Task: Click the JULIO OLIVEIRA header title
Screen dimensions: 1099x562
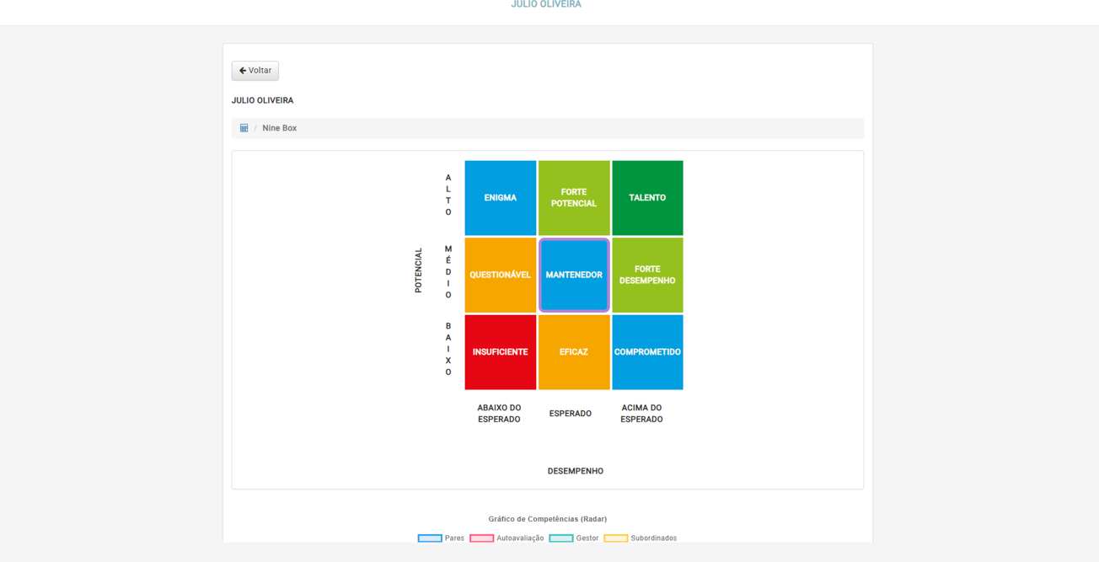Action: point(546,5)
